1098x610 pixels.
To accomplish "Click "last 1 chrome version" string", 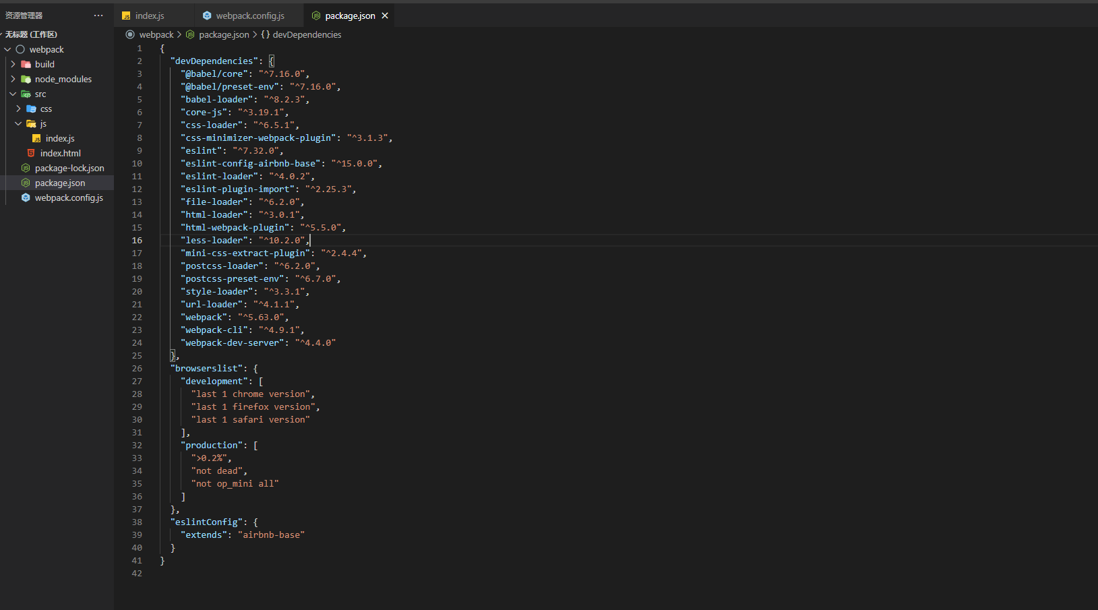I will point(251,394).
